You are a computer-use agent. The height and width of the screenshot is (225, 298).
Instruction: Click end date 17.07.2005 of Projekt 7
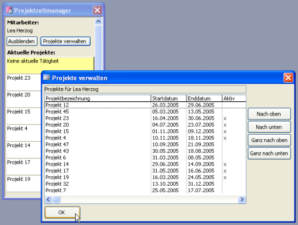click(201, 190)
